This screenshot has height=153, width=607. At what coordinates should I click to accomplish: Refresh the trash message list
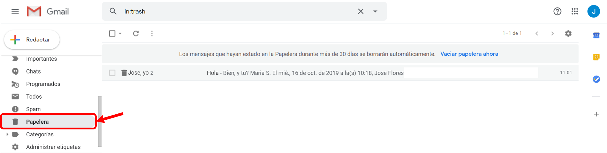click(136, 33)
